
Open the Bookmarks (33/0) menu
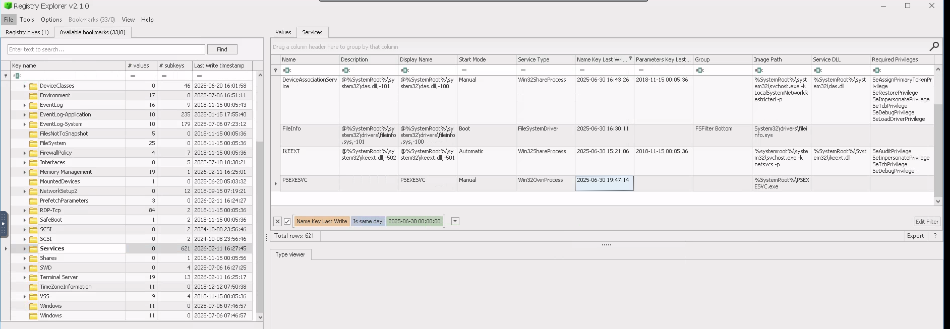92,20
